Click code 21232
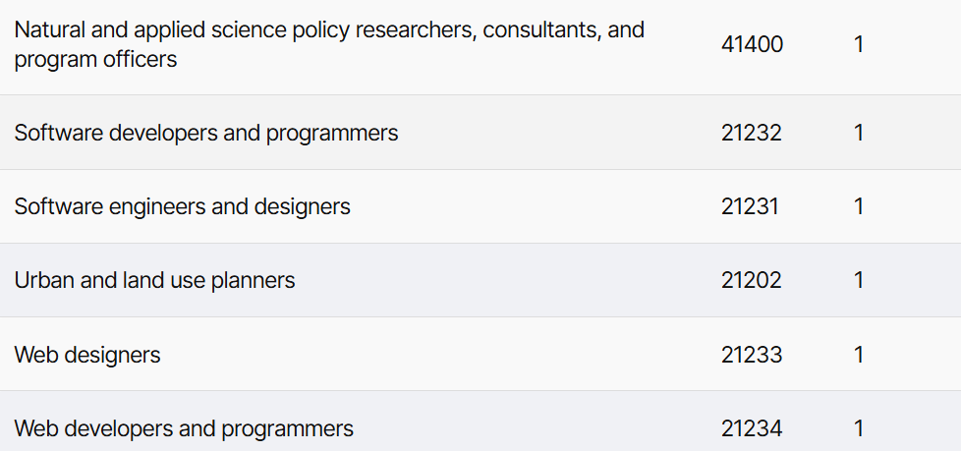Viewport: 961px width, 451px height. [x=752, y=133]
